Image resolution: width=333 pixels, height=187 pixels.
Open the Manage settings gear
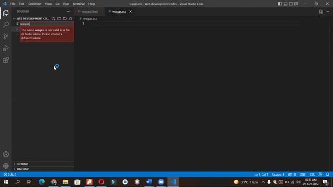[x=6, y=166]
